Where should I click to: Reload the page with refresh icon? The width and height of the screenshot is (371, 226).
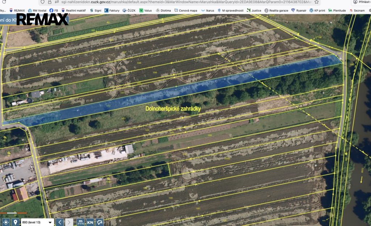4,2
